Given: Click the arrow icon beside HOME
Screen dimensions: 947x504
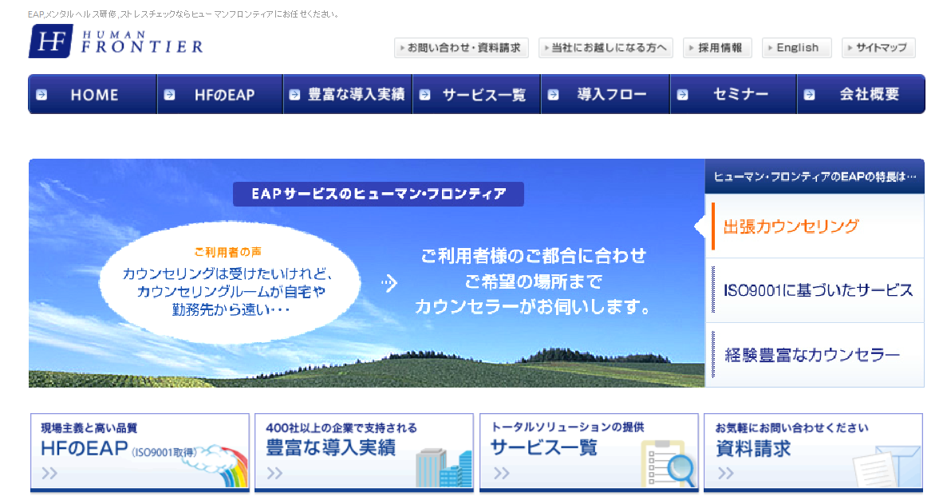Looking at the screenshot, I should [x=41, y=95].
